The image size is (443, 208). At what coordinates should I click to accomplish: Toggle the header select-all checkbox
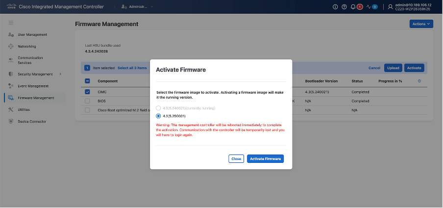point(87,81)
